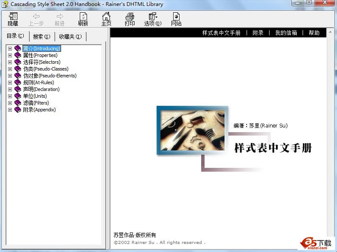This screenshot has height=252, width=337.
Task: Click book icon beside 规则(At-Rules)
Action: pyautogui.click(x=18, y=82)
